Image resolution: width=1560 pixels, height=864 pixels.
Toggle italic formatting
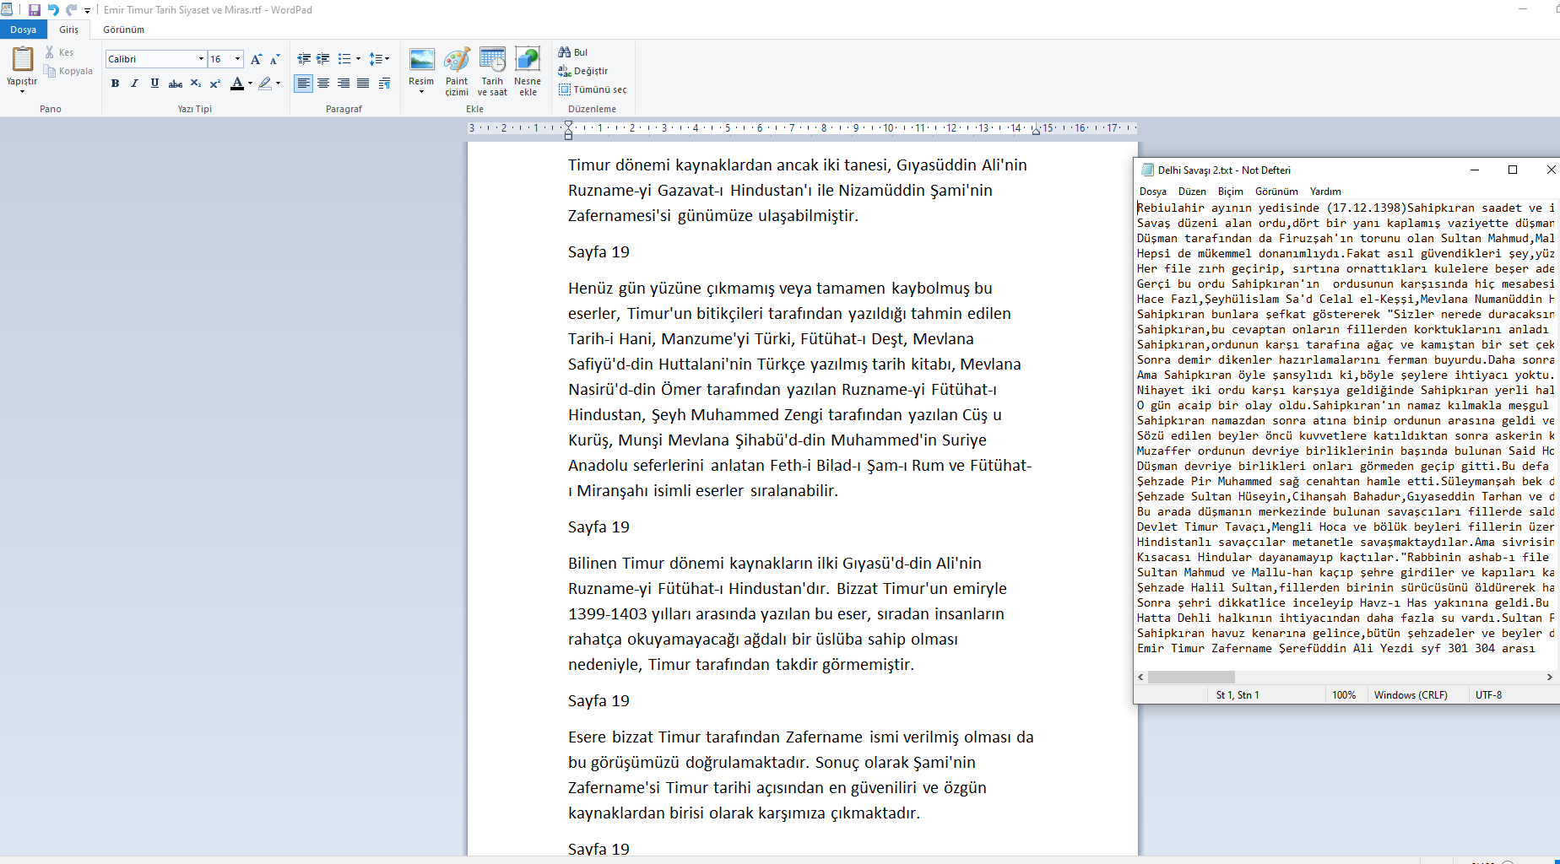(134, 84)
